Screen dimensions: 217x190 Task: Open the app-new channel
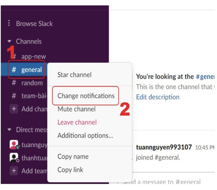pyautogui.click(x=33, y=56)
